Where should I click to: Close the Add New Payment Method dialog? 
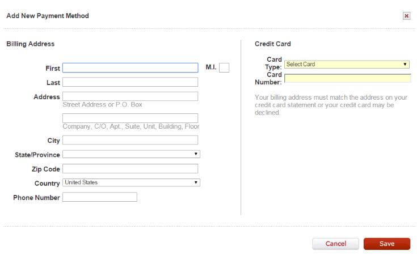pyautogui.click(x=406, y=16)
